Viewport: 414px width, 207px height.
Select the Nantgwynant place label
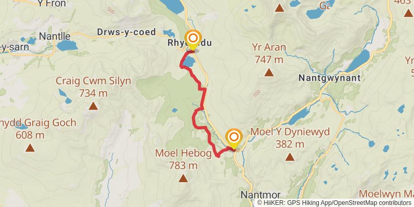pos(330,78)
